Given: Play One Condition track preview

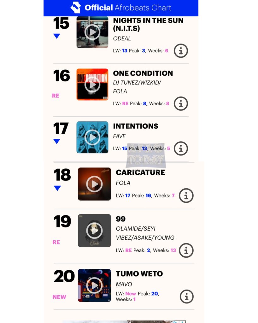Looking at the screenshot, I should 92,85.
